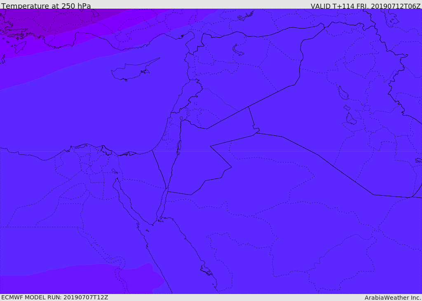Click the 'Temperature at 250 hPa' title text

pyautogui.click(x=46, y=6)
